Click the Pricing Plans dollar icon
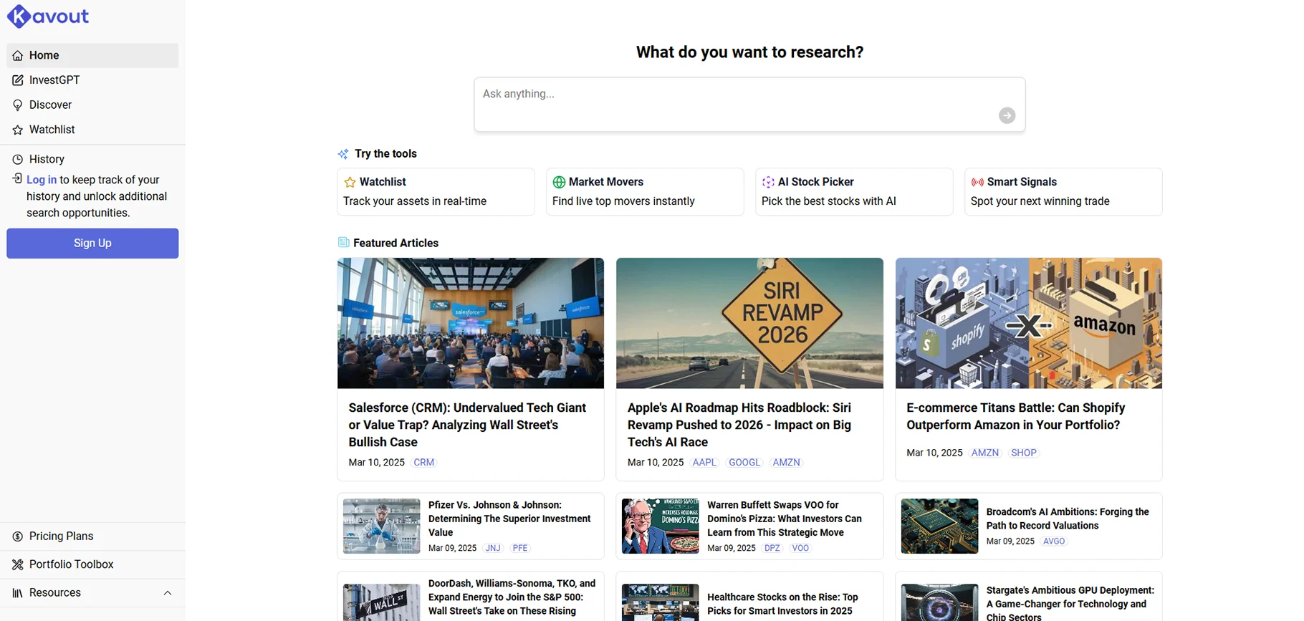The height and width of the screenshot is (621, 1304). [18, 536]
